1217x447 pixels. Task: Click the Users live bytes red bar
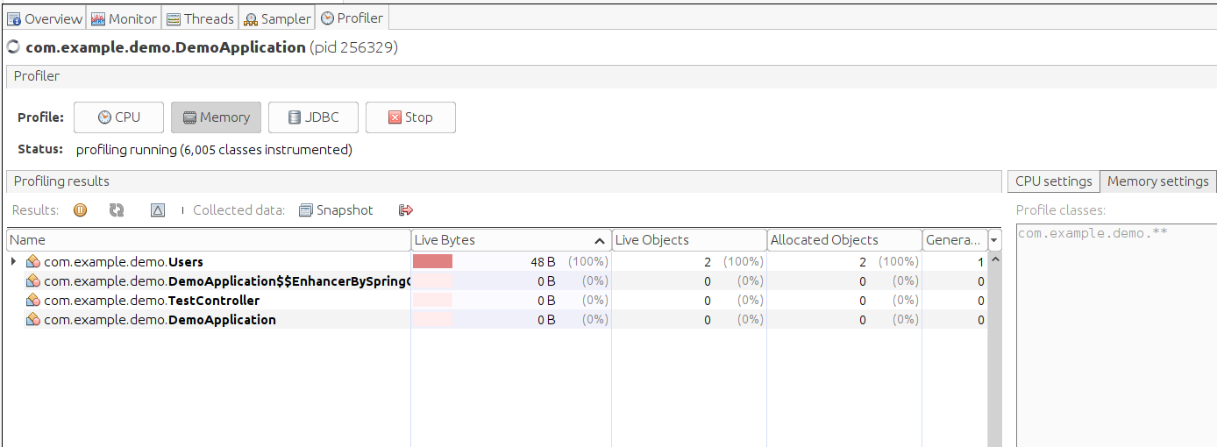(433, 261)
